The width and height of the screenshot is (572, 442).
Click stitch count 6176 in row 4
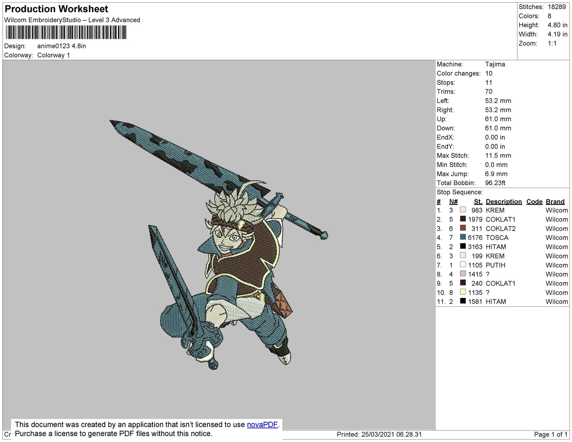(x=475, y=238)
